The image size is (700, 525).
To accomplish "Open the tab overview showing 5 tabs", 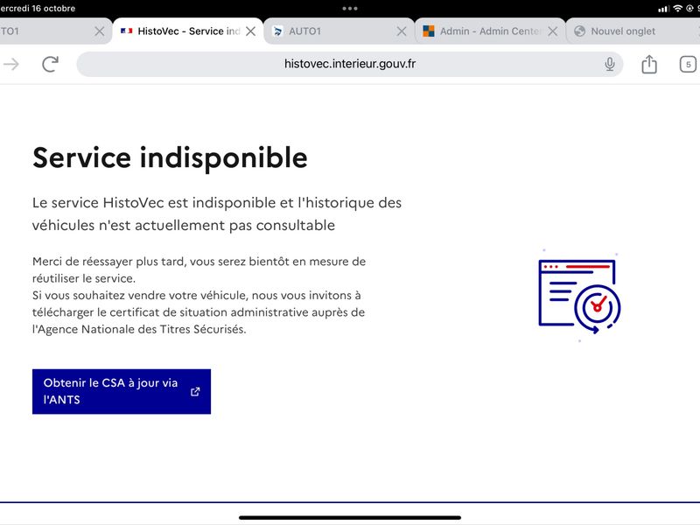I will point(688,64).
